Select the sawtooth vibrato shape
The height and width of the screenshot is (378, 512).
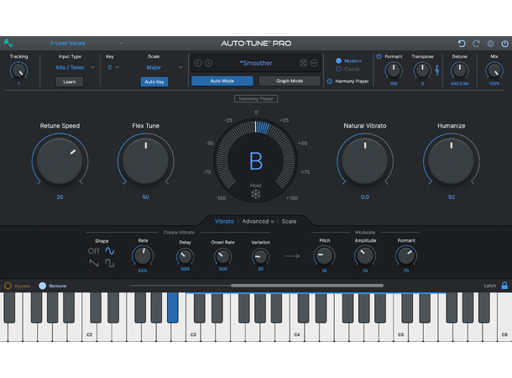[x=94, y=263]
